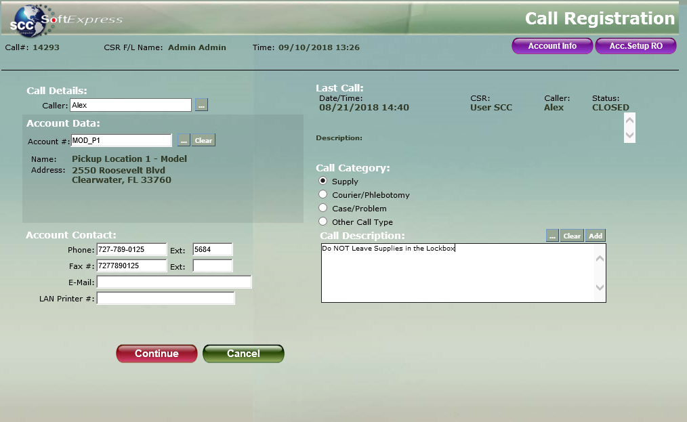The image size is (687, 422).
Task: Open call description lookup ellipsis button
Action: click(x=552, y=236)
